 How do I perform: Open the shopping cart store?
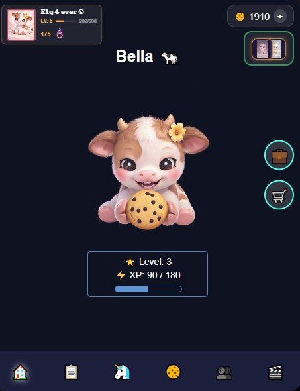click(x=279, y=195)
